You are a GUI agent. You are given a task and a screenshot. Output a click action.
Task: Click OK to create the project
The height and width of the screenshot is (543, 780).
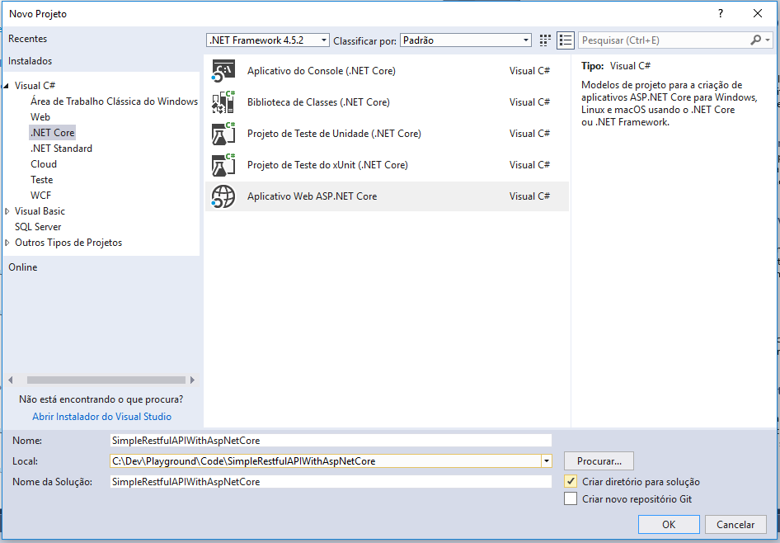click(x=669, y=524)
